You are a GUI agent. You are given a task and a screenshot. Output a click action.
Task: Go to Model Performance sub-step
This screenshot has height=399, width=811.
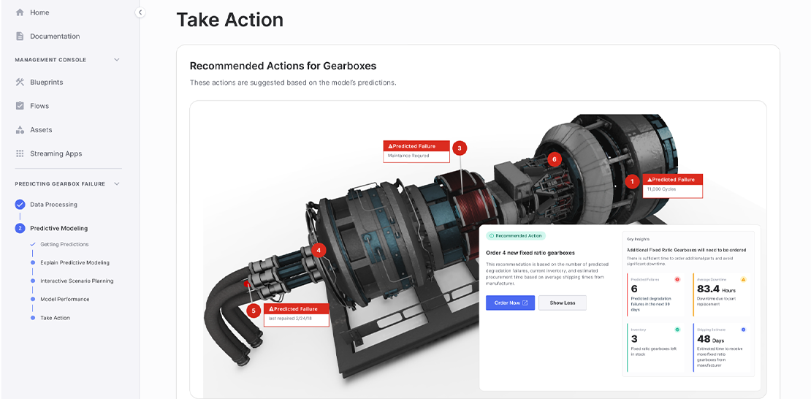click(x=64, y=299)
